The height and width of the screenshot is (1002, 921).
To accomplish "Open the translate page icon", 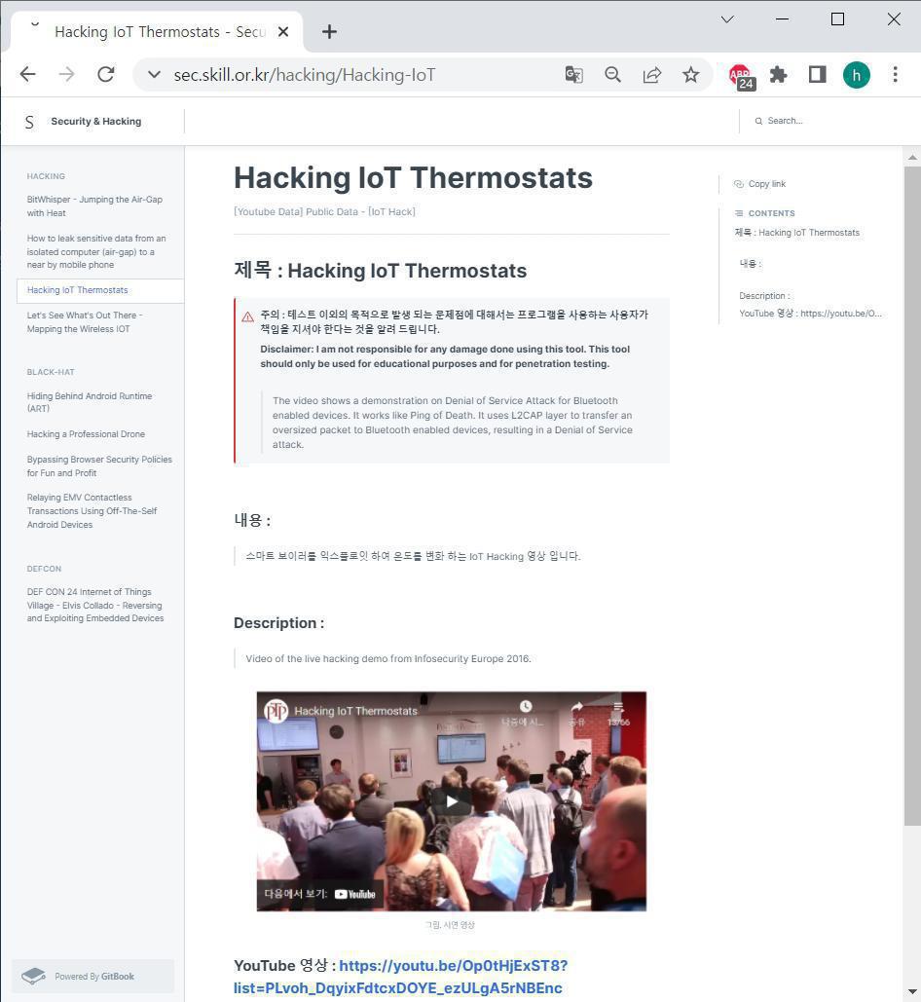I will point(573,75).
